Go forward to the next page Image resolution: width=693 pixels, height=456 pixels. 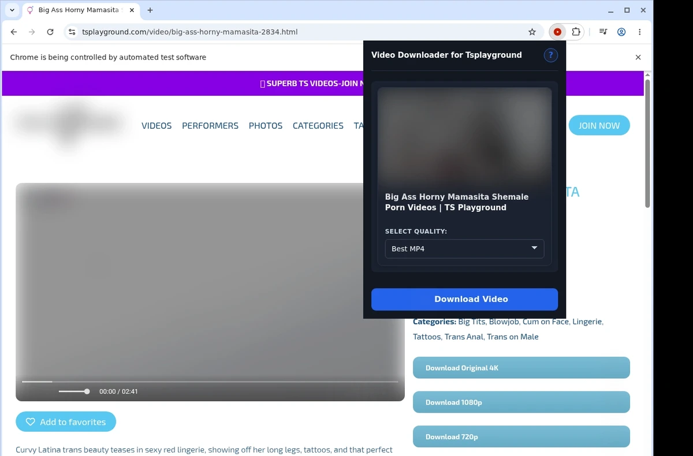32,32
